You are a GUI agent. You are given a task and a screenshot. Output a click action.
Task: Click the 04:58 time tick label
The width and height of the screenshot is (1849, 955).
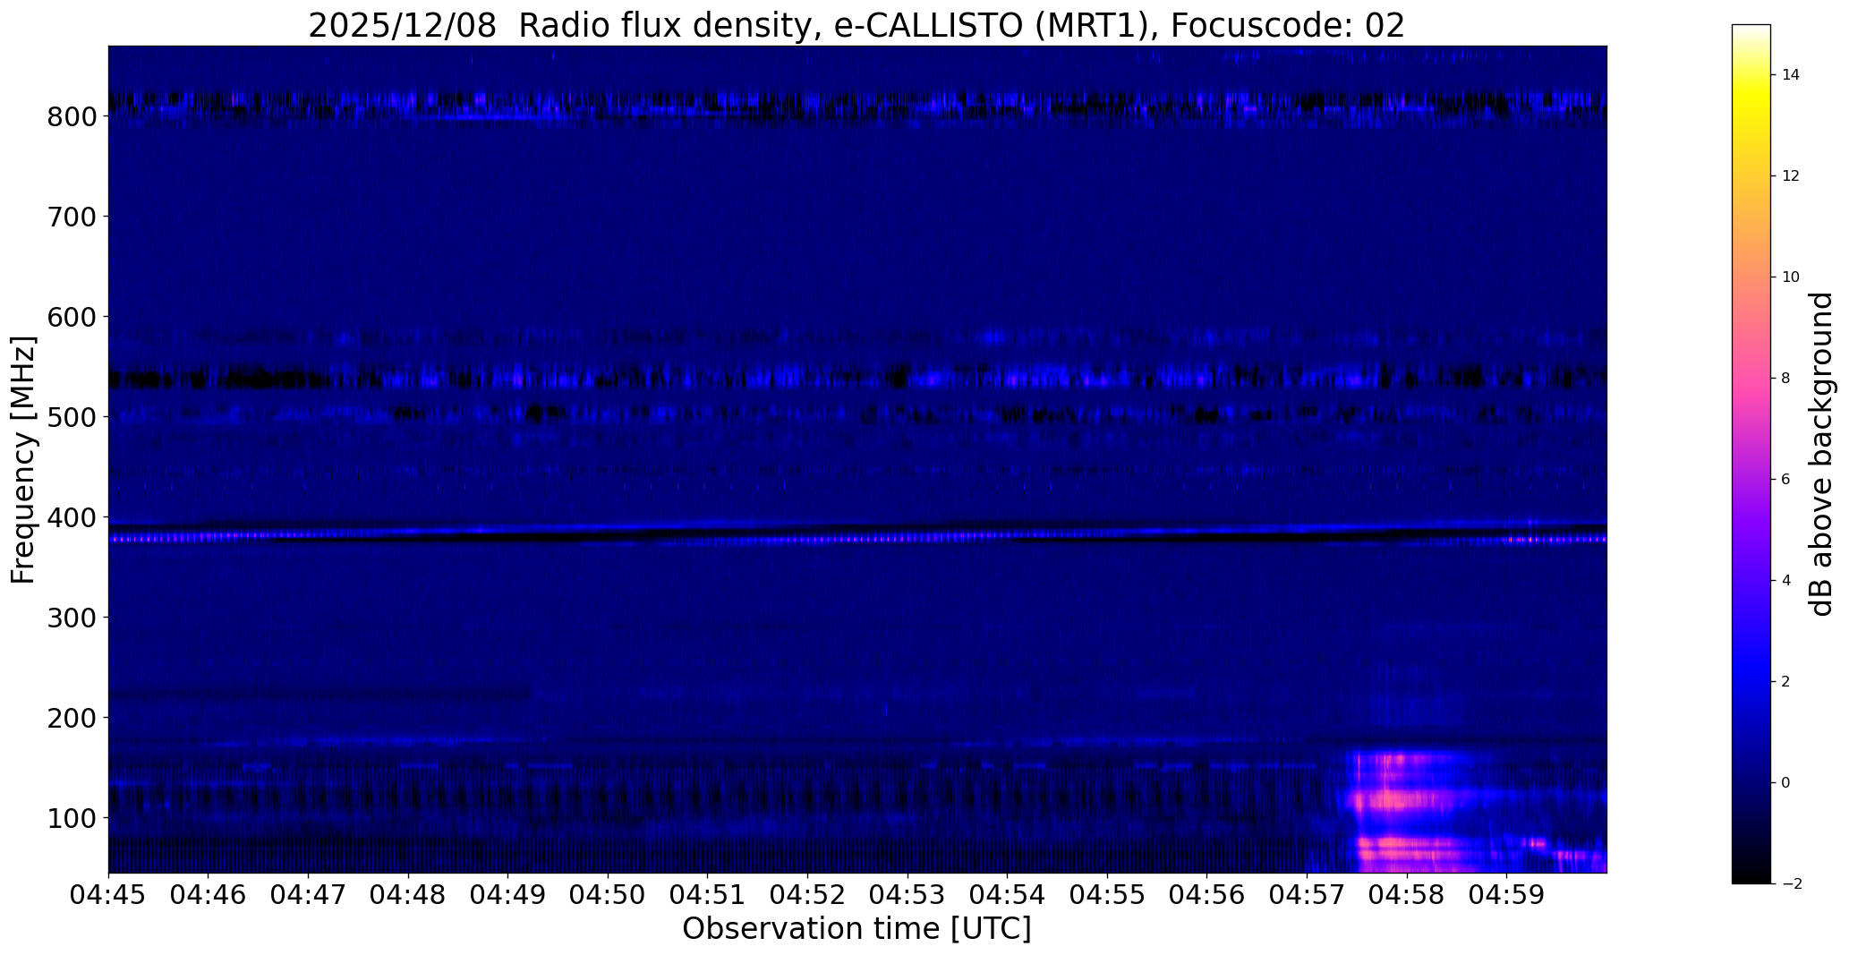pyautogui.click(x=1408, y=894)
